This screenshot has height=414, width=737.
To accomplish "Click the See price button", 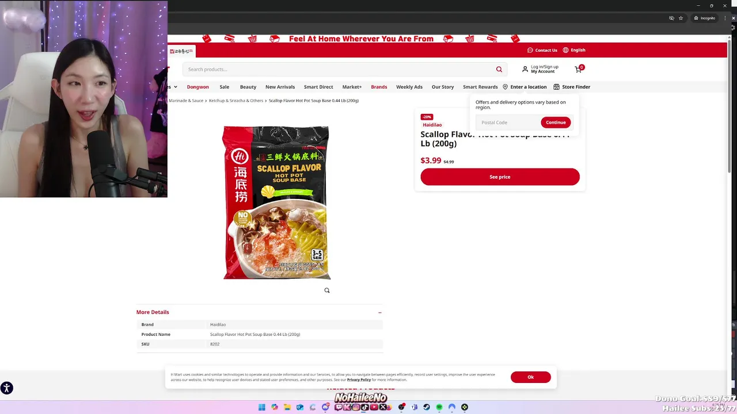I will click(500, 177).
